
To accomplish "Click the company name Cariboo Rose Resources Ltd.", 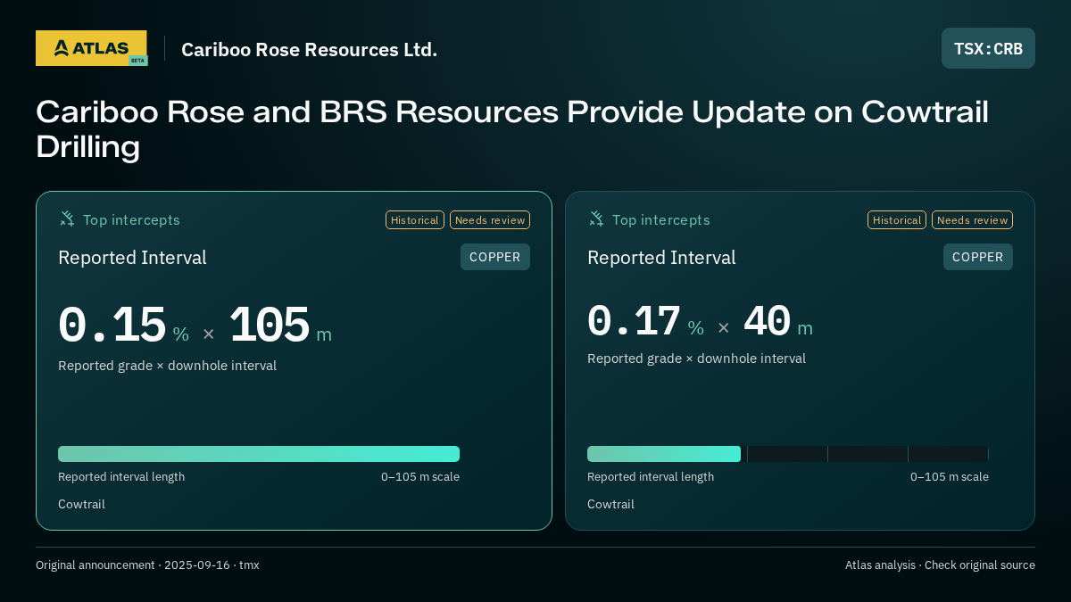I will pyautogui.click(x=309, y=49).
